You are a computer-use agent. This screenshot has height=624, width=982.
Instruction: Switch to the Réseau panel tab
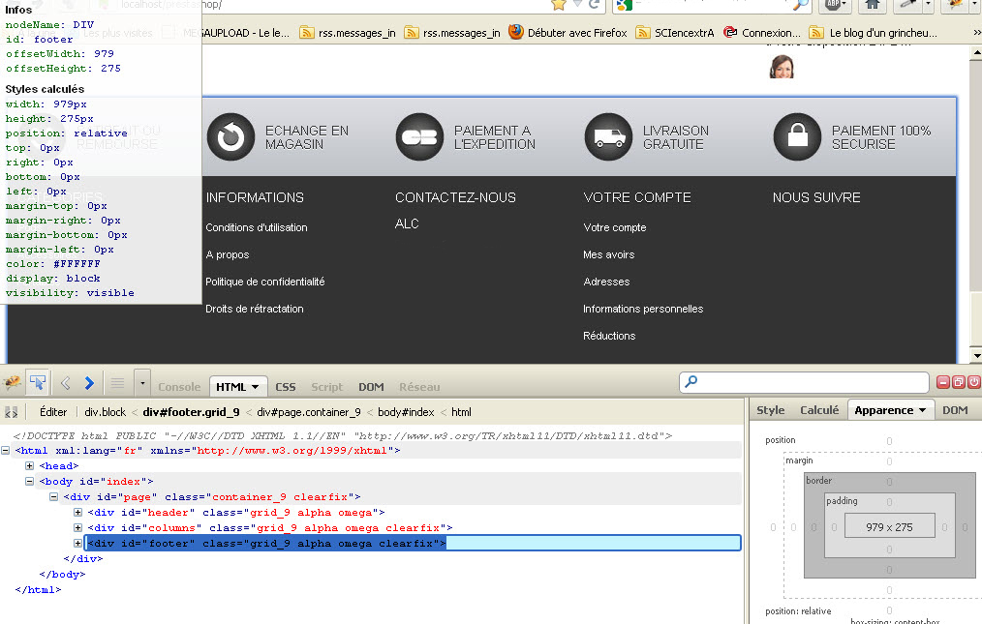click(x=419, y=387)
